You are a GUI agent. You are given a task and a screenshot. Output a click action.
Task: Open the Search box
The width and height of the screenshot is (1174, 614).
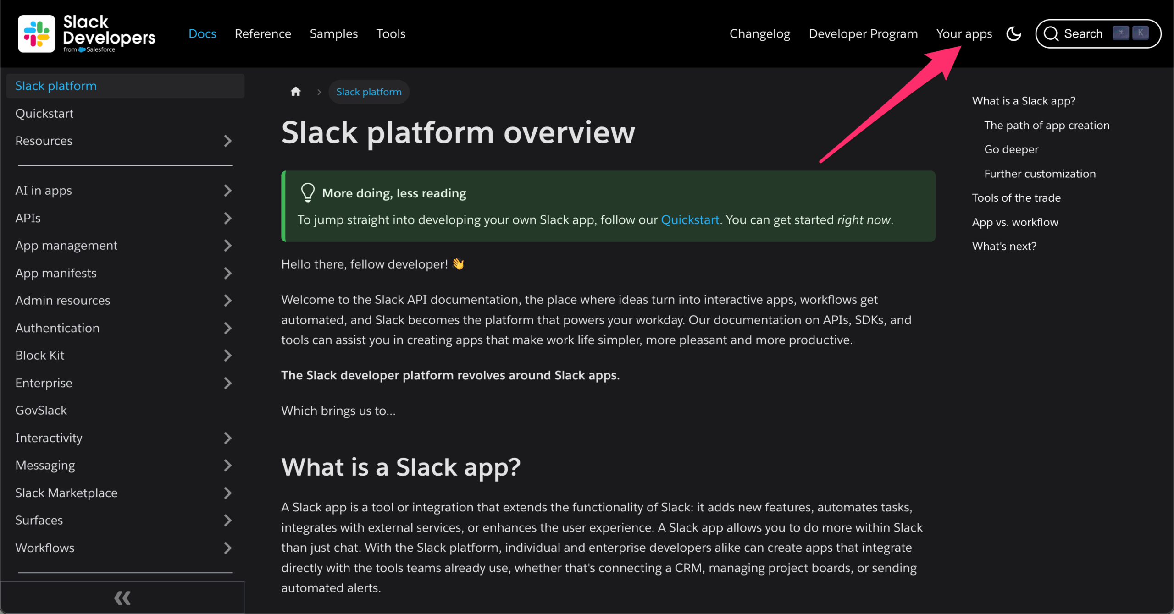tap(1098, 34)
